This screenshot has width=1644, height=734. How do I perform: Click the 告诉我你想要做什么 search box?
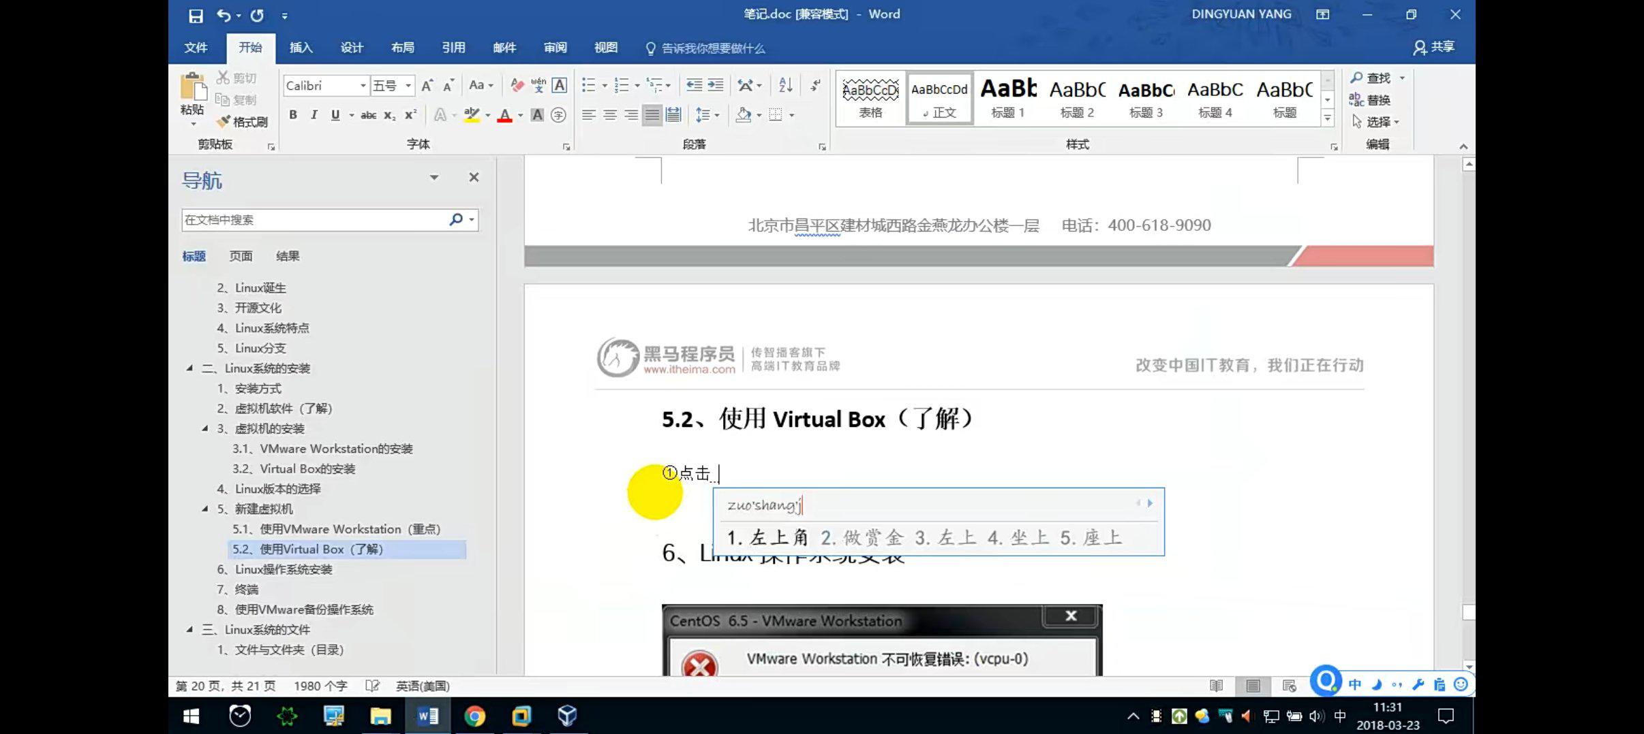point(705,48)
